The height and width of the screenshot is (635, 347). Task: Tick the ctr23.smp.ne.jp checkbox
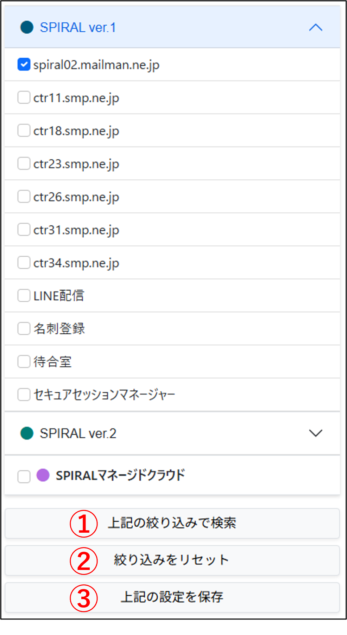(24, 163)
